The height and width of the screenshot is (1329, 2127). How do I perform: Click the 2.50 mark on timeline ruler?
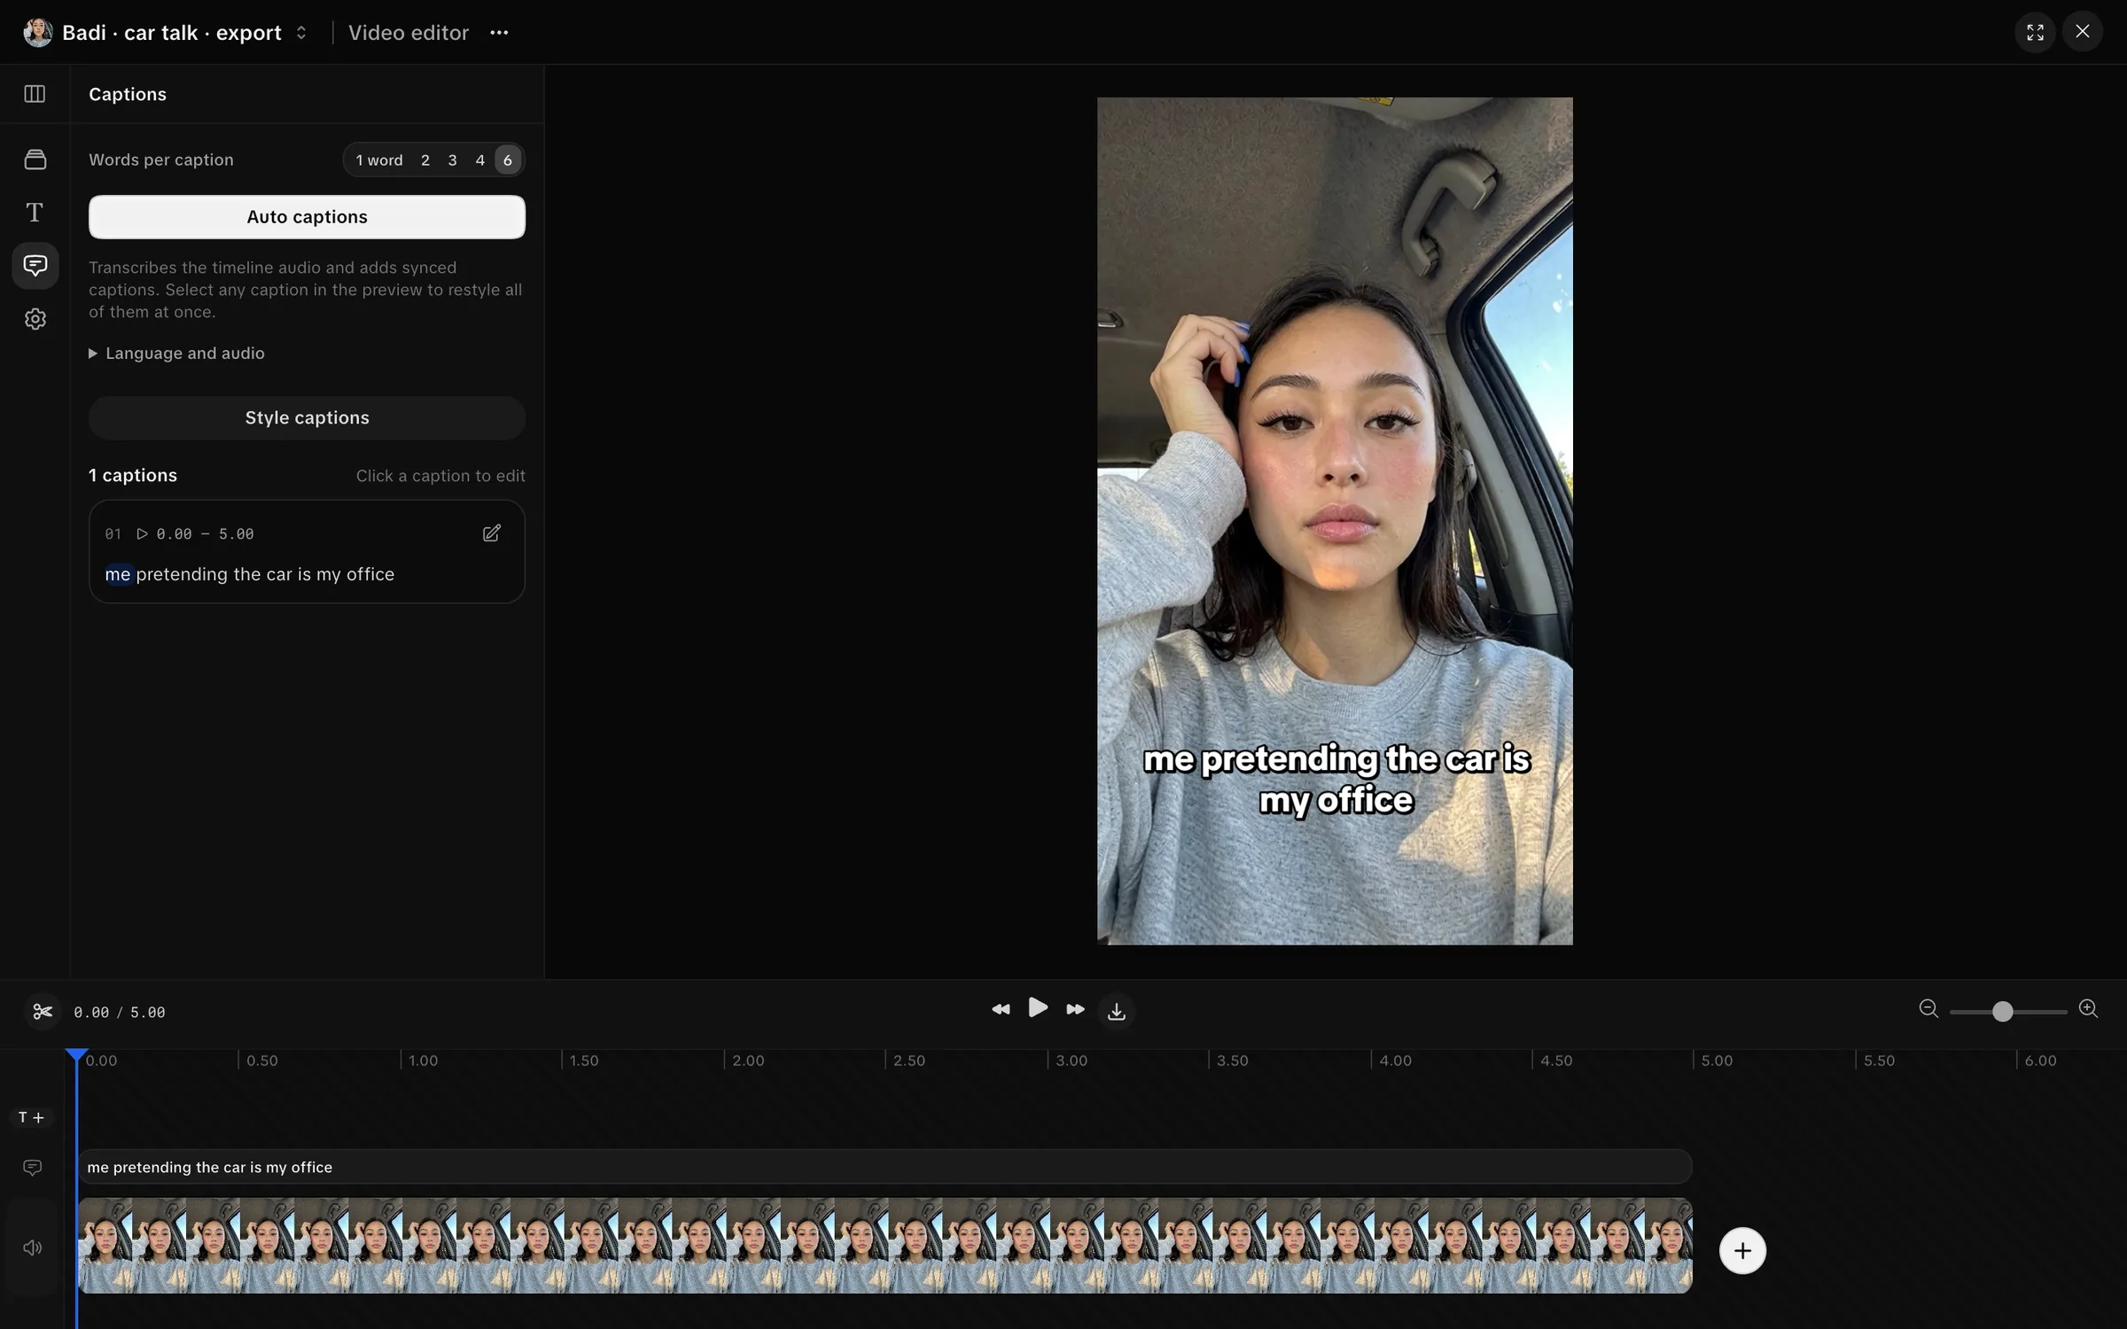point(909,1061)
